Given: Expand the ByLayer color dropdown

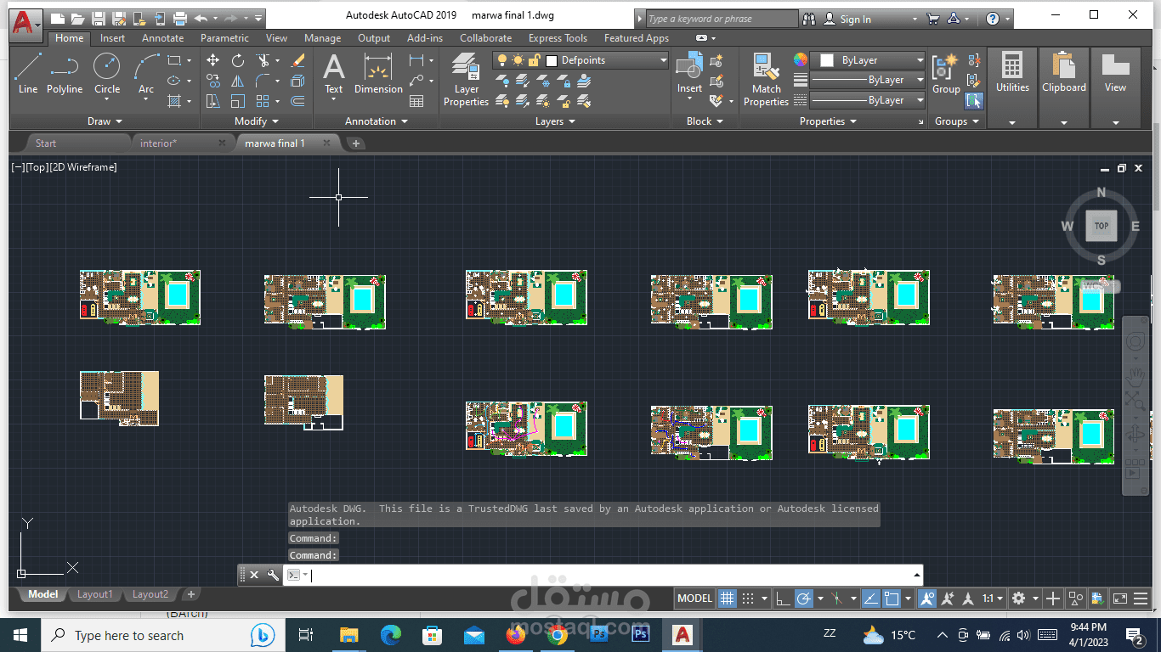Looking at the screenshot, I should pos(868,60).
